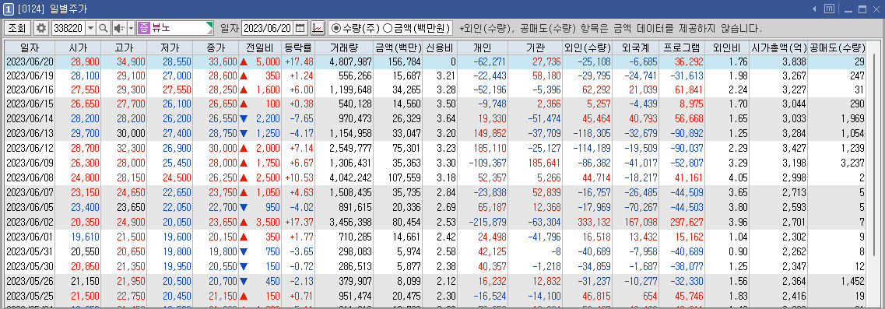Select the 2023/06/20 date row
The height and width of the screenshot is (309, 885).
pos(435,61)
